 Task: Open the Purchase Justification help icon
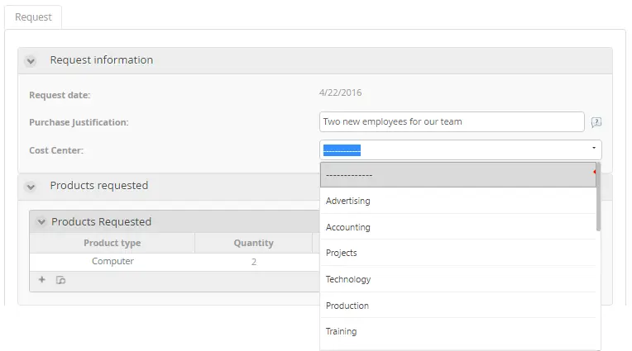tap(596, 122)
